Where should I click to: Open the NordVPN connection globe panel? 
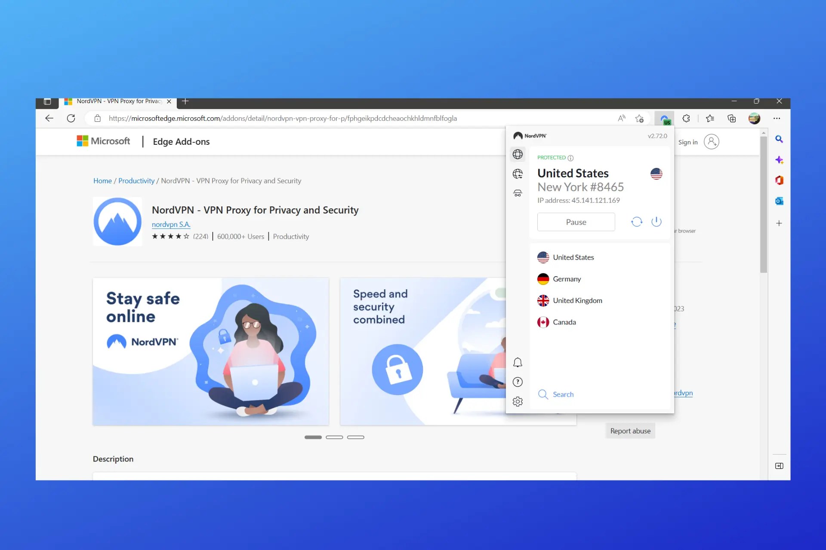(518, 154)
